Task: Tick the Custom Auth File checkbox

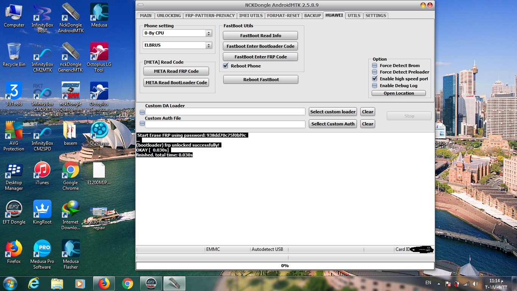Action: tap(142, 124)
